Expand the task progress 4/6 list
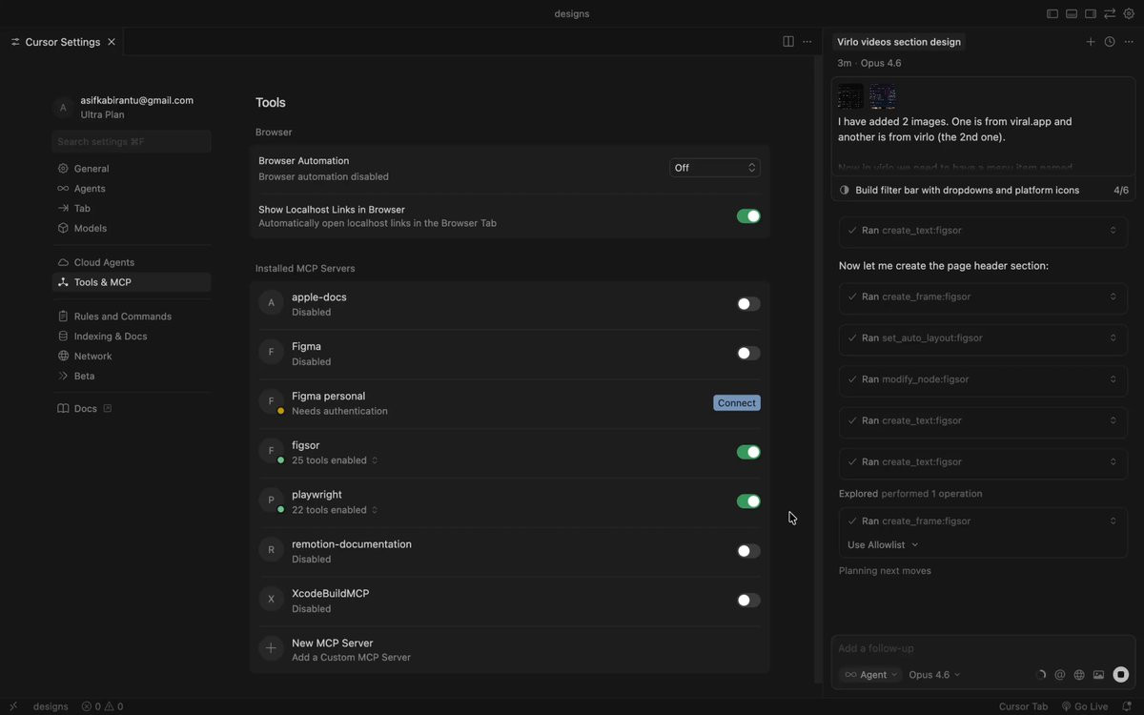The image size is (1144, 715). 983,190
